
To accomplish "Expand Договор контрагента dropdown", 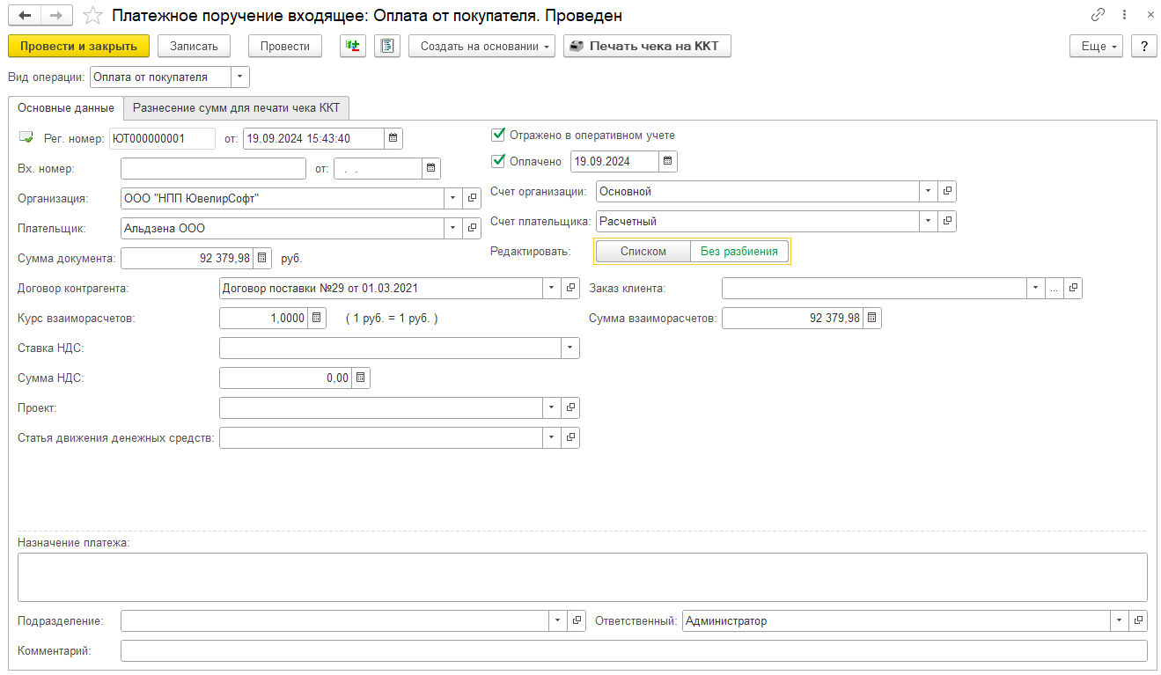I will pyautogui.click(x=552, y=288).
